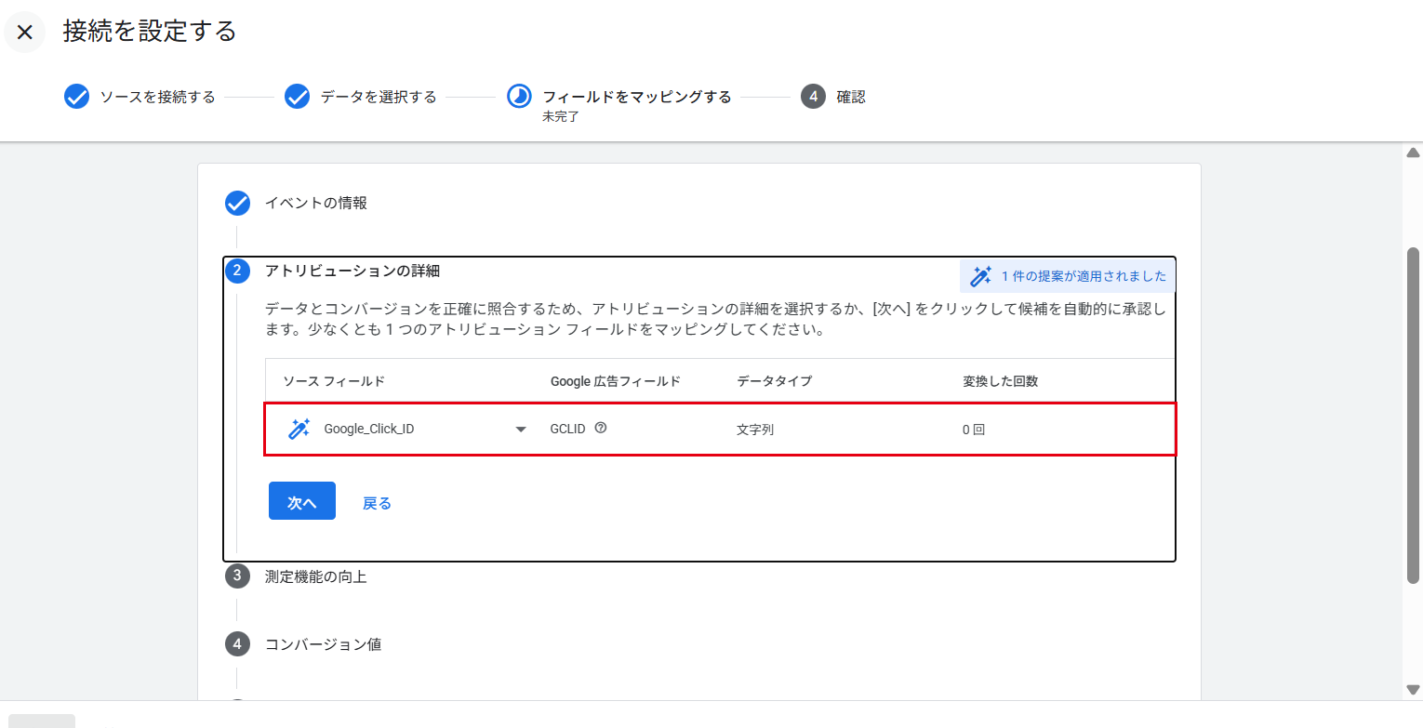1423x728 pixels.
Task: Click the 0 回 conversion count cell
Action: point(974,430)
